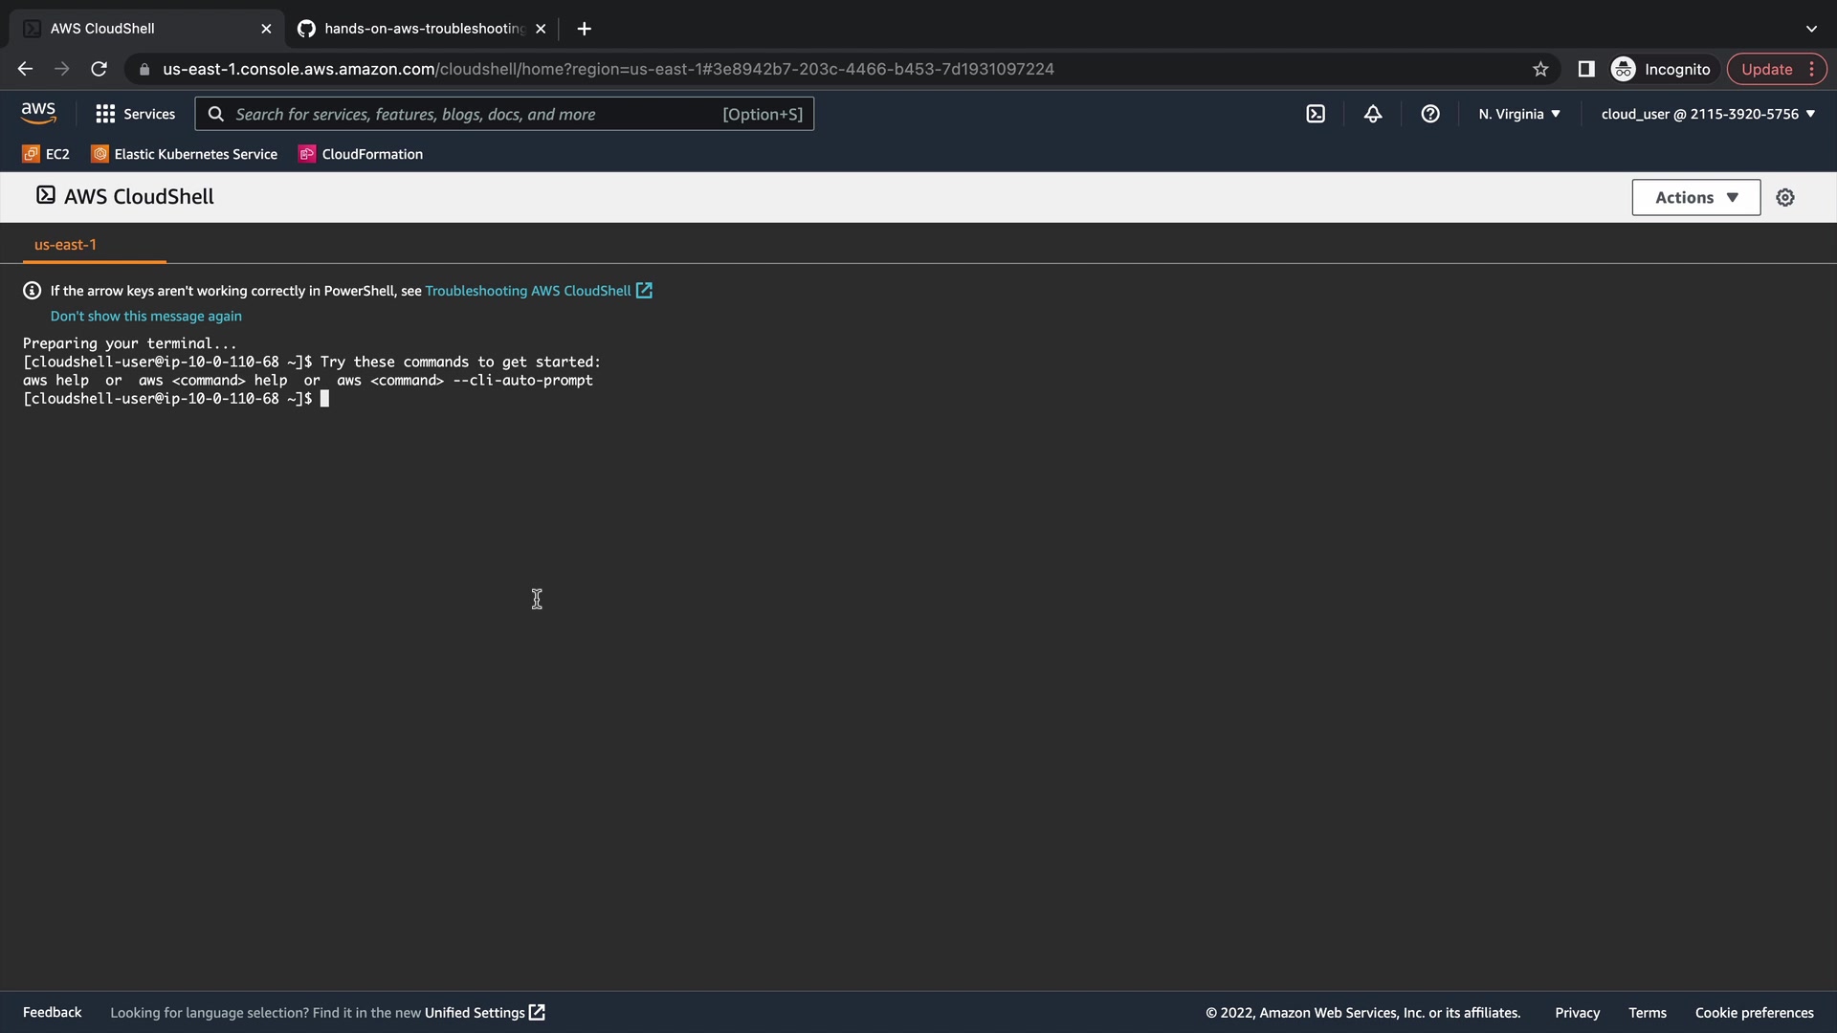1837x1033 pixels.
Task: Toggle the browser side panel icon
Action: pos(1586,69)
